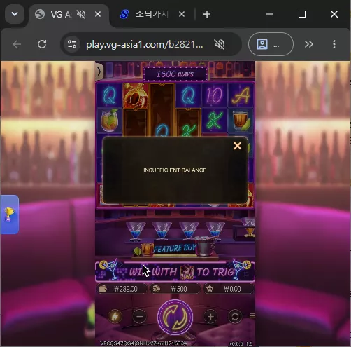Open site information icon in address bar

click(72, 44)
